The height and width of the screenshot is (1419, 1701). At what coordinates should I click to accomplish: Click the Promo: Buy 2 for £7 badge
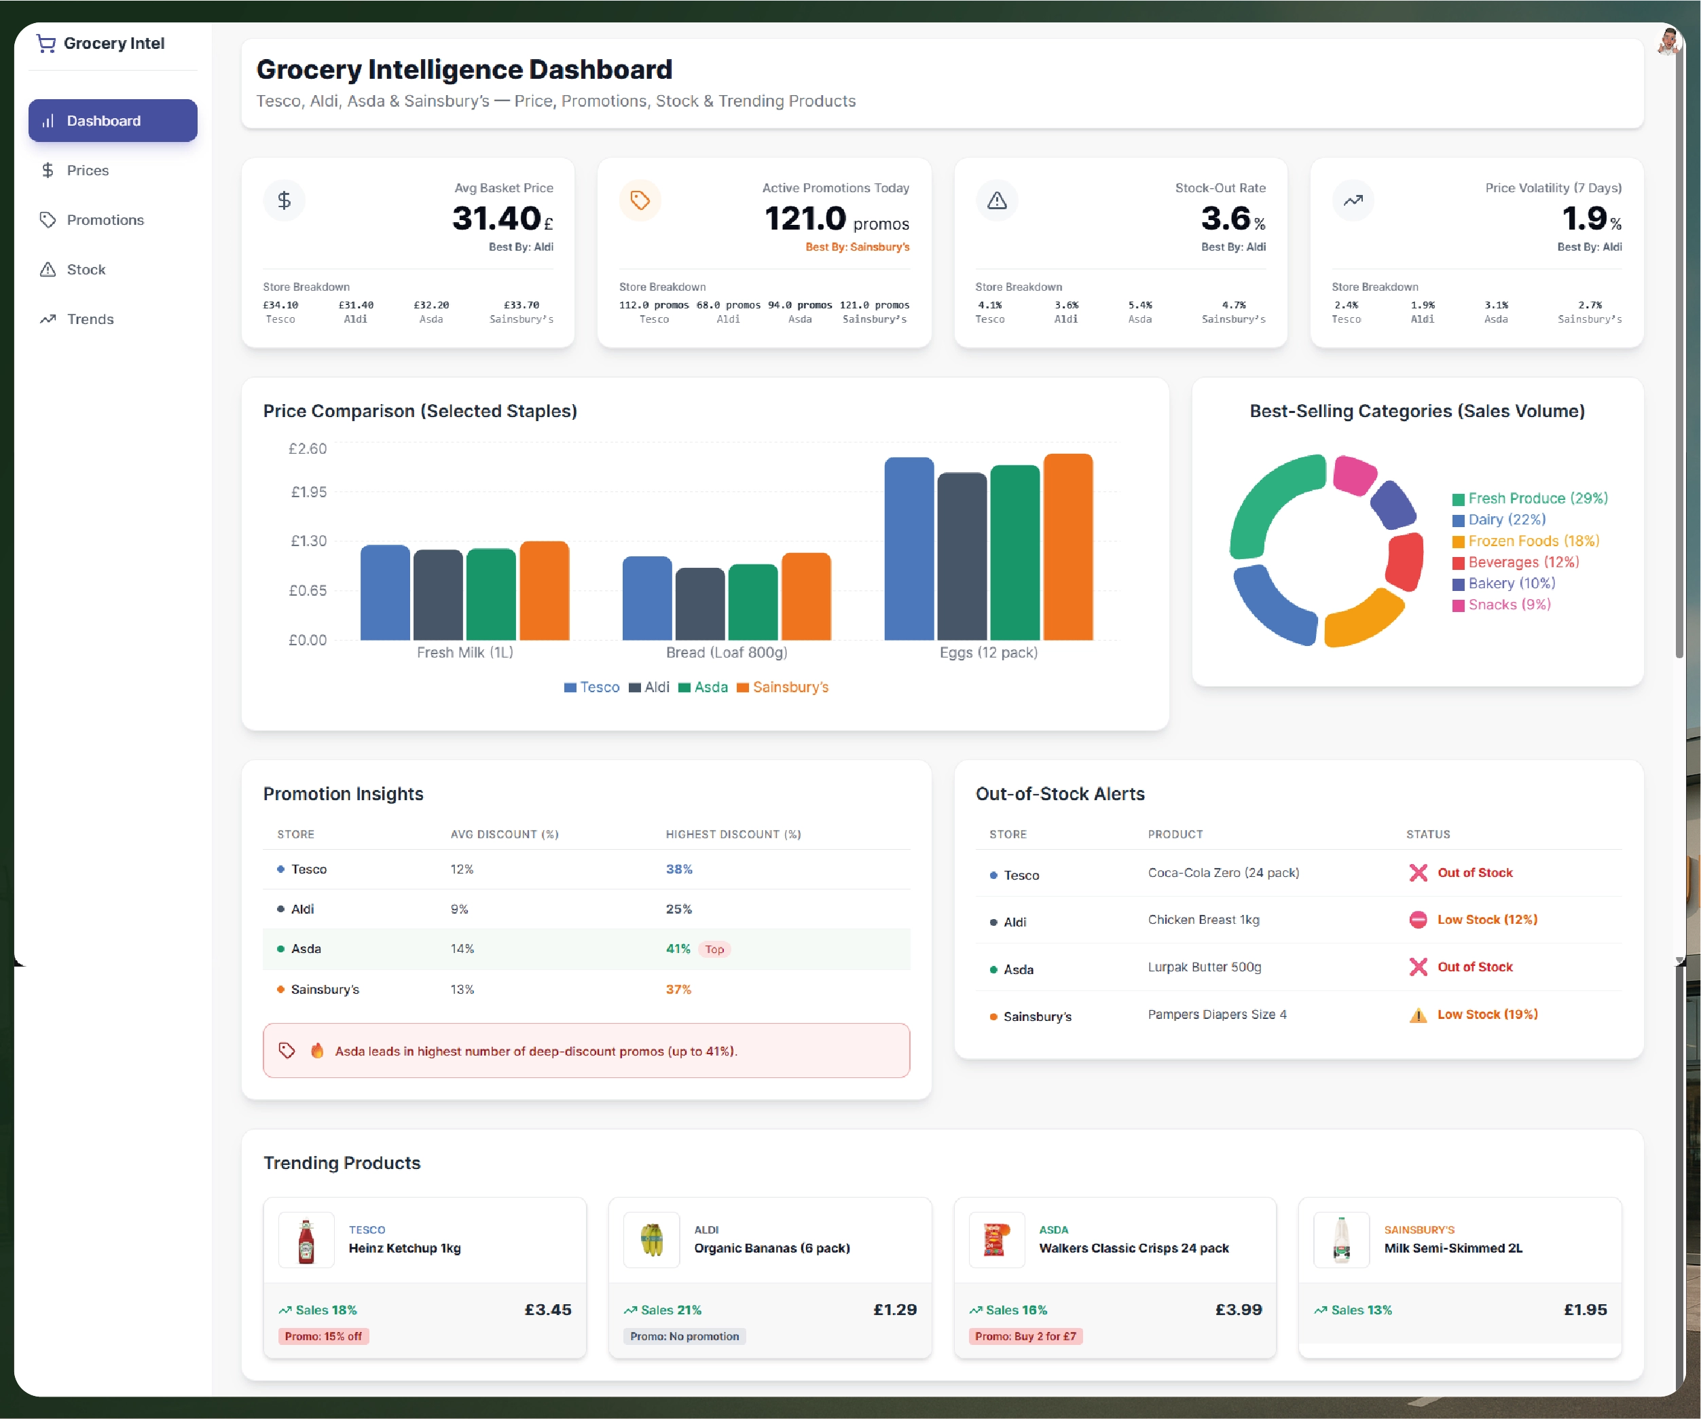[1025, 1336]
